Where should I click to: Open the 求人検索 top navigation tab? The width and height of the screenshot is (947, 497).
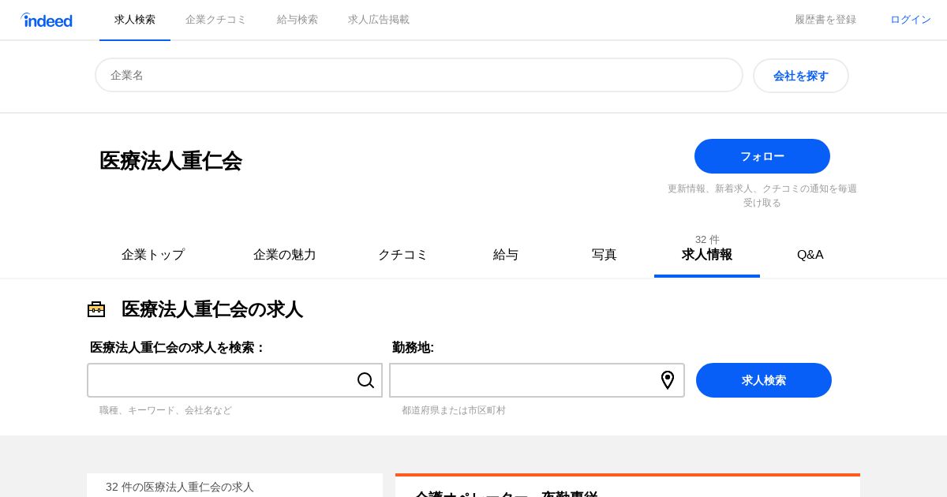pyautogui.click(x=135, y=20)
